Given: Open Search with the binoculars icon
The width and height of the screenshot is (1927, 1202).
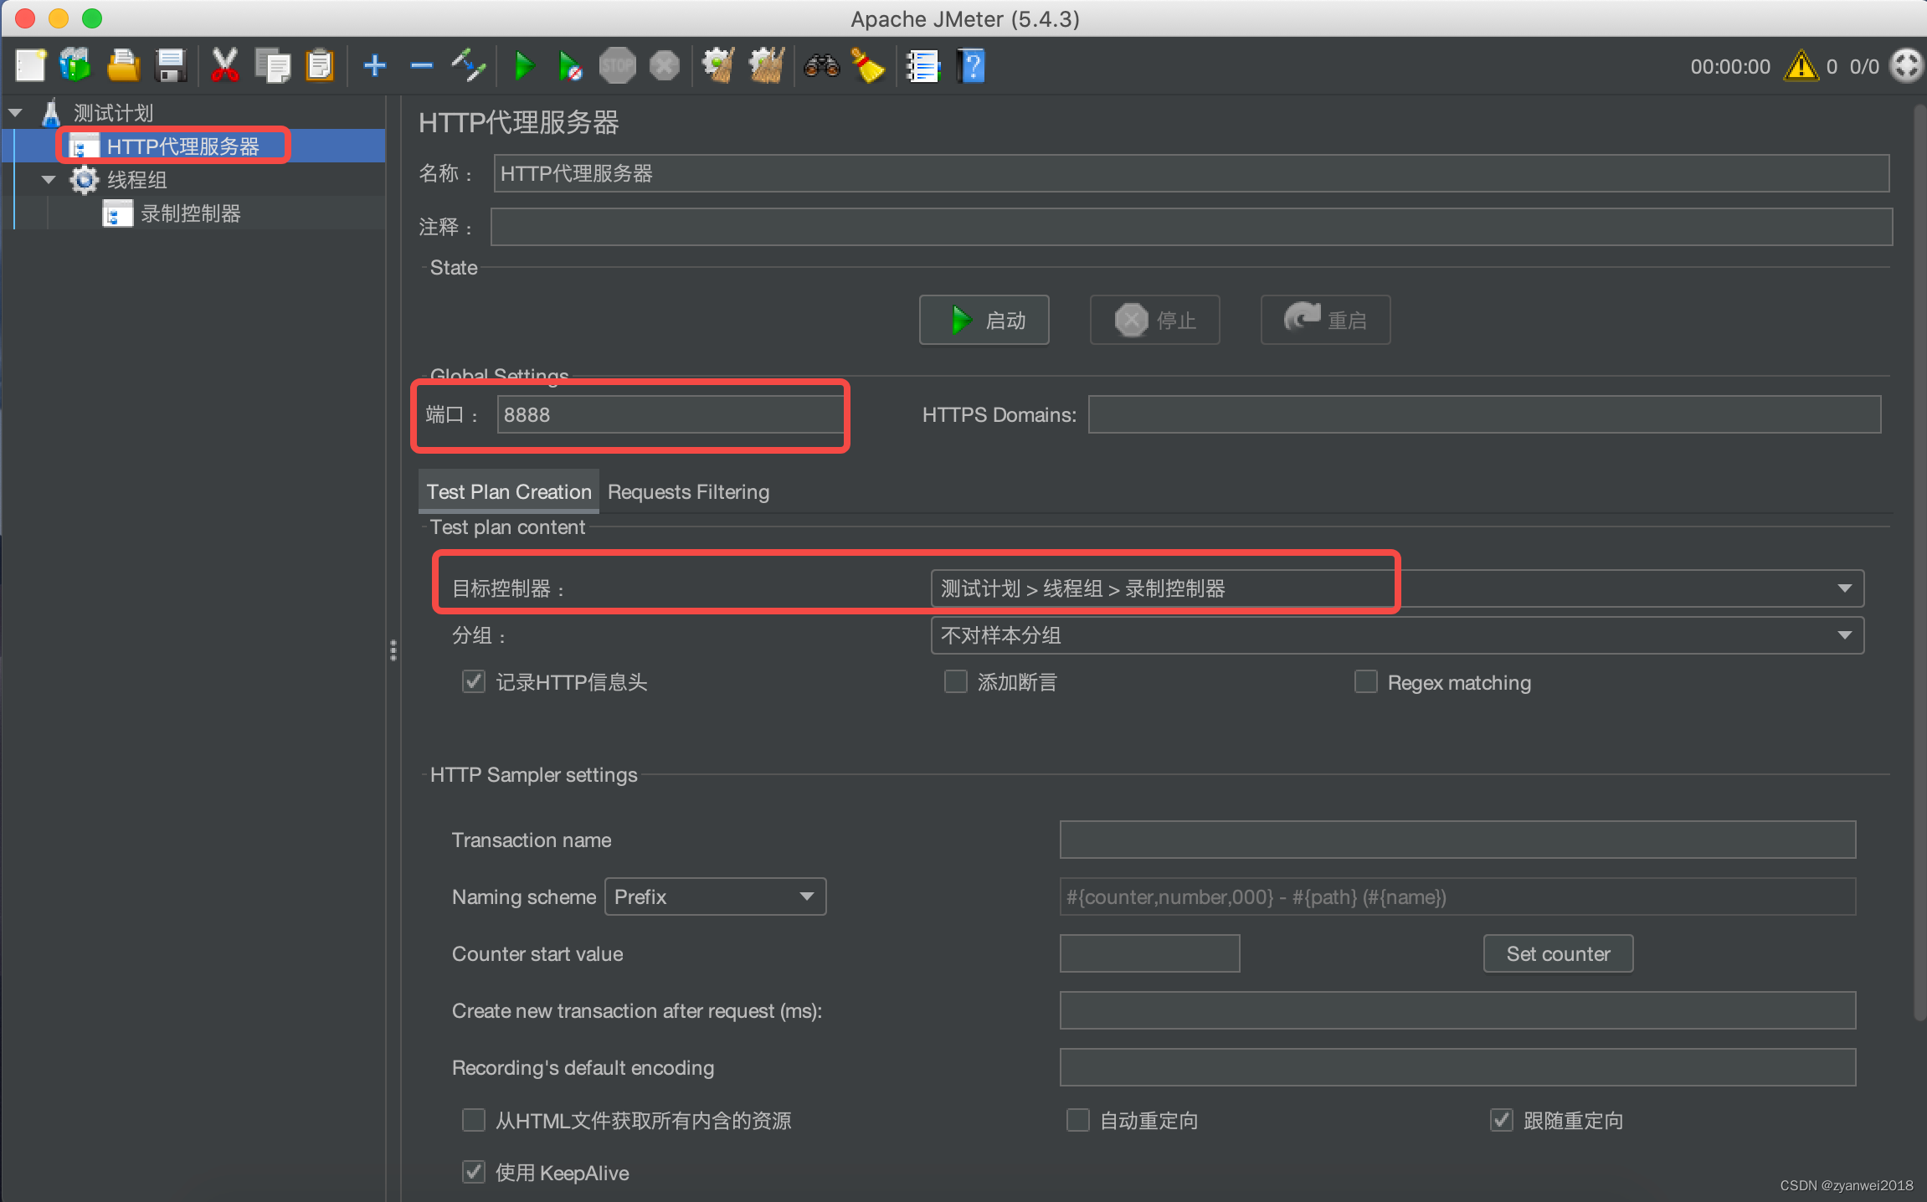Looking at the screenshot, I should click(821, 65).
